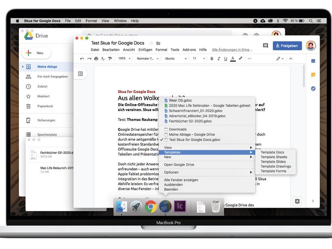Open the comments history icon
The image size is (332, 249).
[265, 46]
